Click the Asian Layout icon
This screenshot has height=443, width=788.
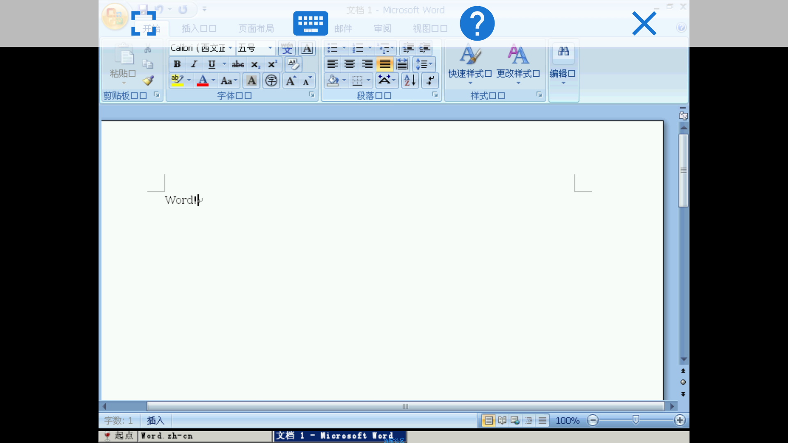coord(387,80)
